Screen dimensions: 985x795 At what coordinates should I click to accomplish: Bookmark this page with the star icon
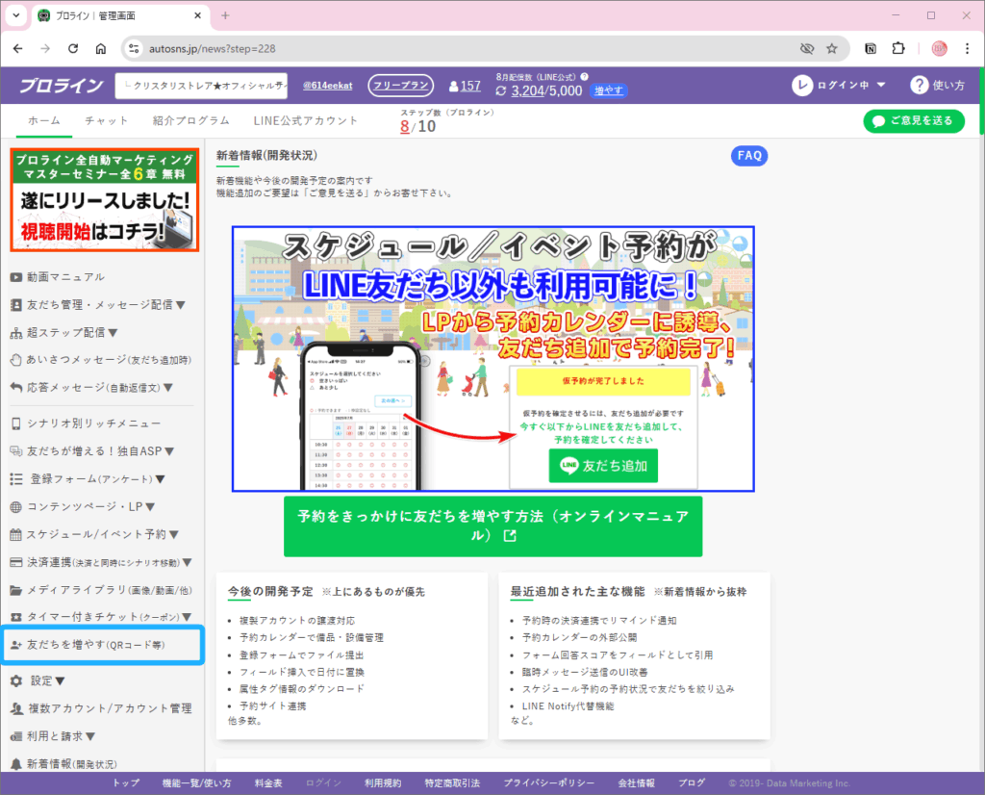tap(832, 48)
